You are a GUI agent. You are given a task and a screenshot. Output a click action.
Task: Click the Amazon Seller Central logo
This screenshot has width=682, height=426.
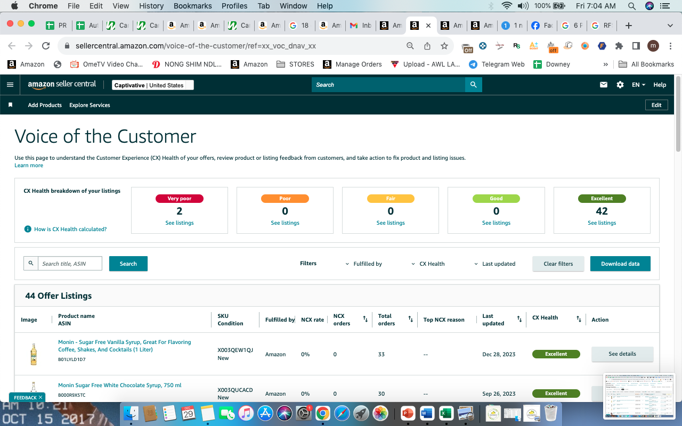pos(62,84)
